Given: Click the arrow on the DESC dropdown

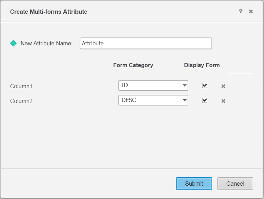Looking at the screenshot, I should [x=184, y=100].
